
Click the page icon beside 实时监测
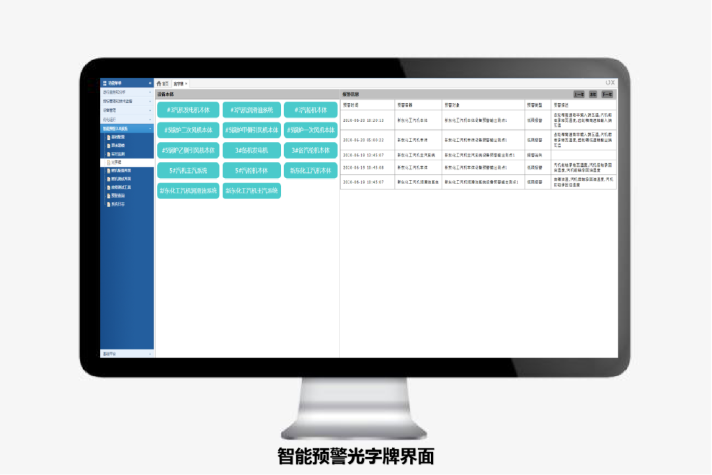click(x=108, y=154)
